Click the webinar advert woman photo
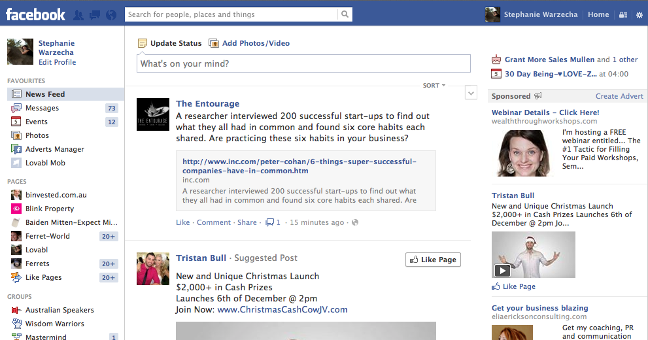Screen dimensions: 648x340 (x=524, y=153)
